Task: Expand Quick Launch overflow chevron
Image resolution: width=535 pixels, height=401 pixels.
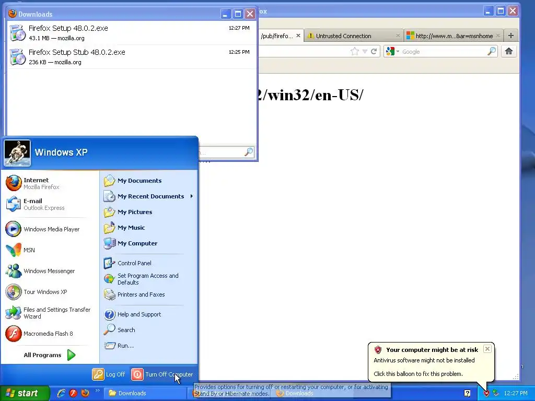Action: (97, 391)
